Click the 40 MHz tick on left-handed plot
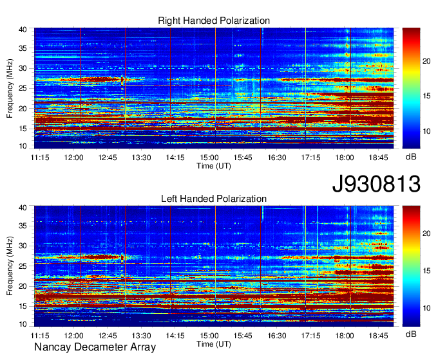 [x=23, y=208]
